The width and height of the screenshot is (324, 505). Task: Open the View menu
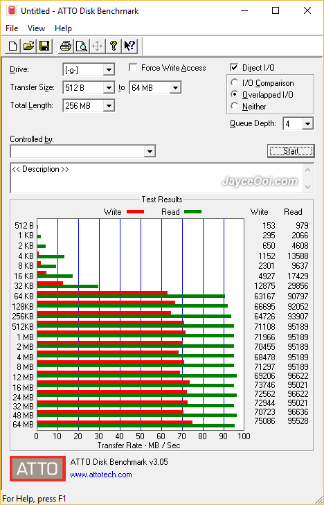click(36, 28)
